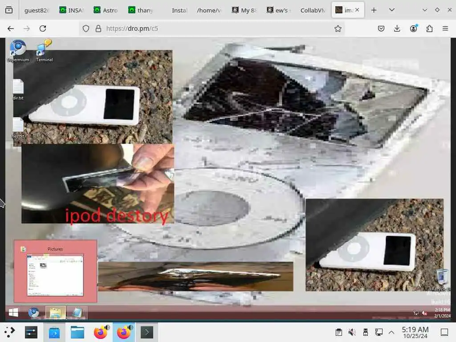Close the active ima tab

tap(357, 10)
